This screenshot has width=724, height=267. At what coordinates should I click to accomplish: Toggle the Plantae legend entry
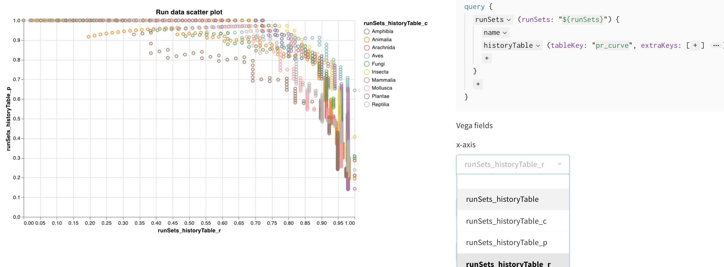[x=380, y=96]
